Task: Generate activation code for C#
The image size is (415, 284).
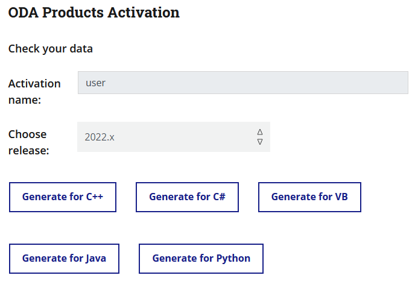Action: point(187,197)
